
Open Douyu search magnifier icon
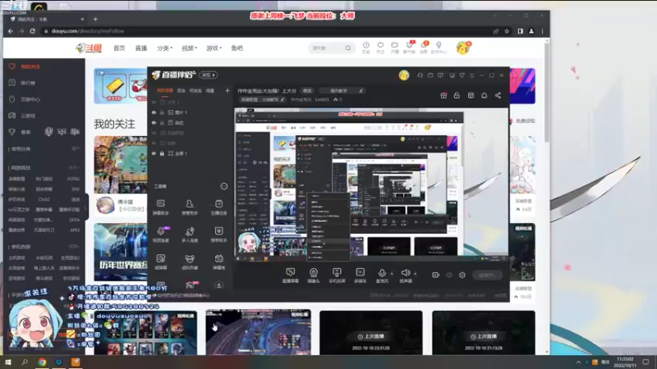(x=347, y=48)
